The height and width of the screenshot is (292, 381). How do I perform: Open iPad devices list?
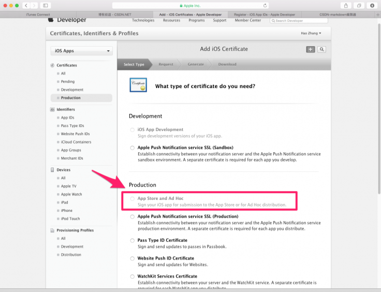pos(64,202)
